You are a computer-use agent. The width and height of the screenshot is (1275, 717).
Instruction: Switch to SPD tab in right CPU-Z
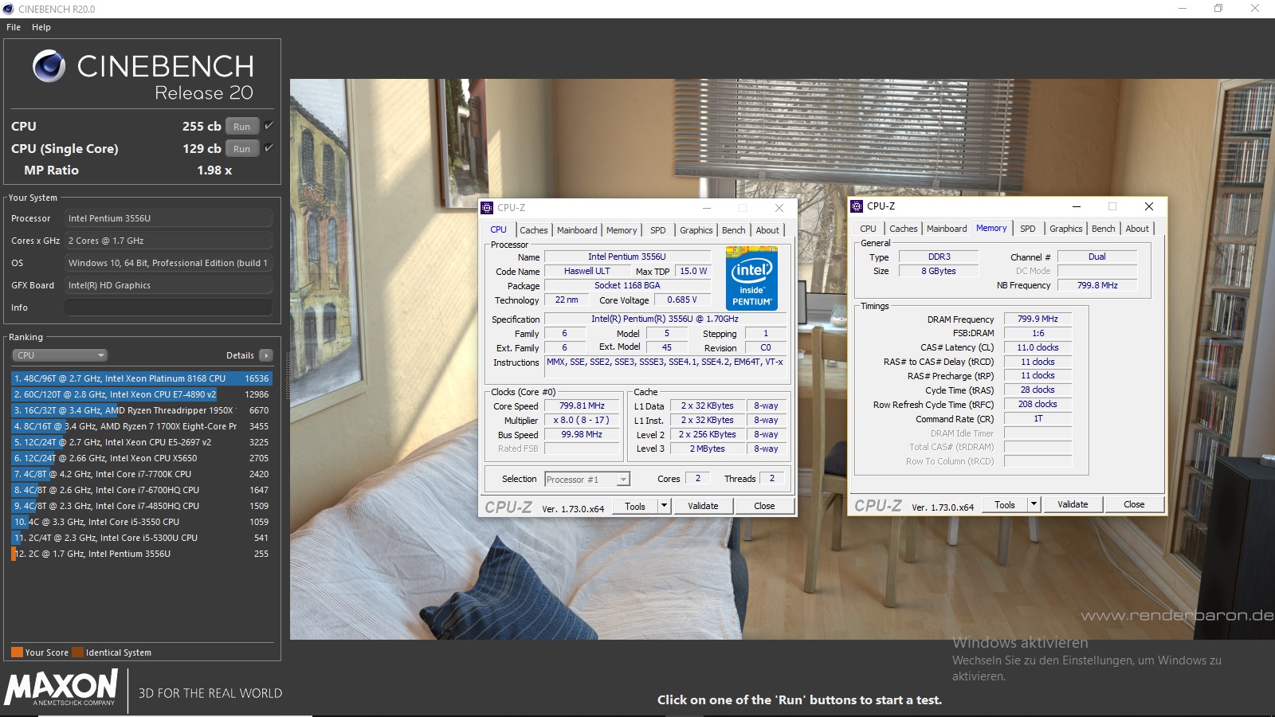tap(1028, 229)
